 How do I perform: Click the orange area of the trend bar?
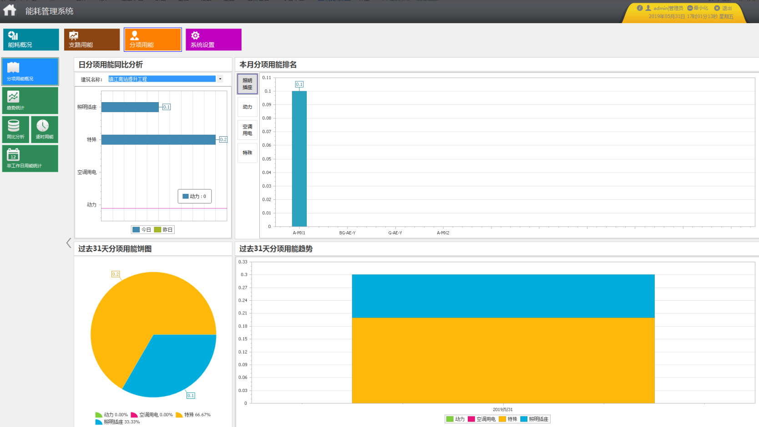point(503,360)
